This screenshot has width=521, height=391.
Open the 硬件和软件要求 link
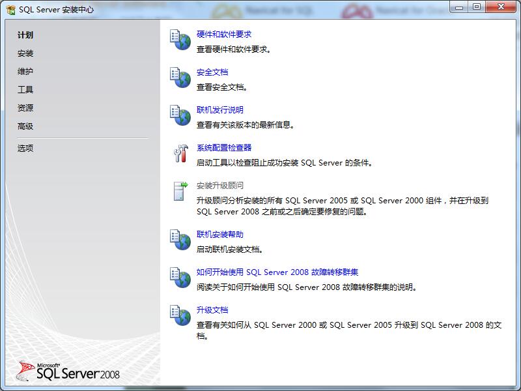pyautogui.click(x=225, y=35)
